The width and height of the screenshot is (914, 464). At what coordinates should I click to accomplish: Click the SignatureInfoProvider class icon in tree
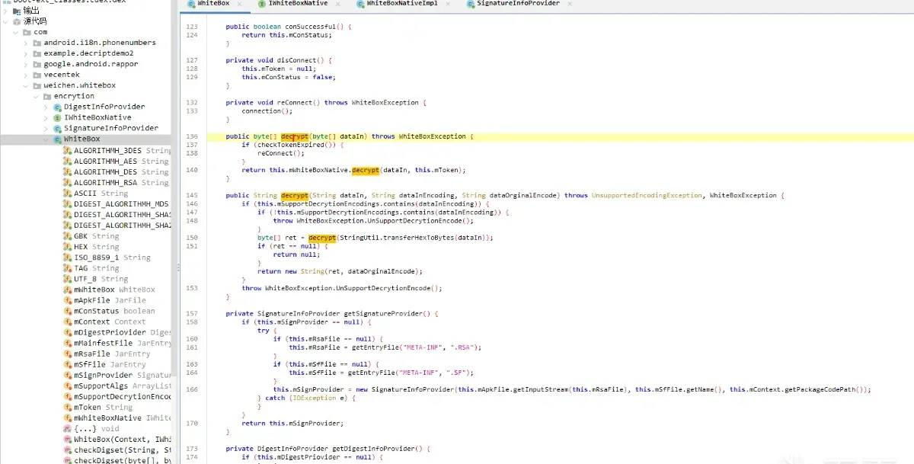click(x=57, y=128)
